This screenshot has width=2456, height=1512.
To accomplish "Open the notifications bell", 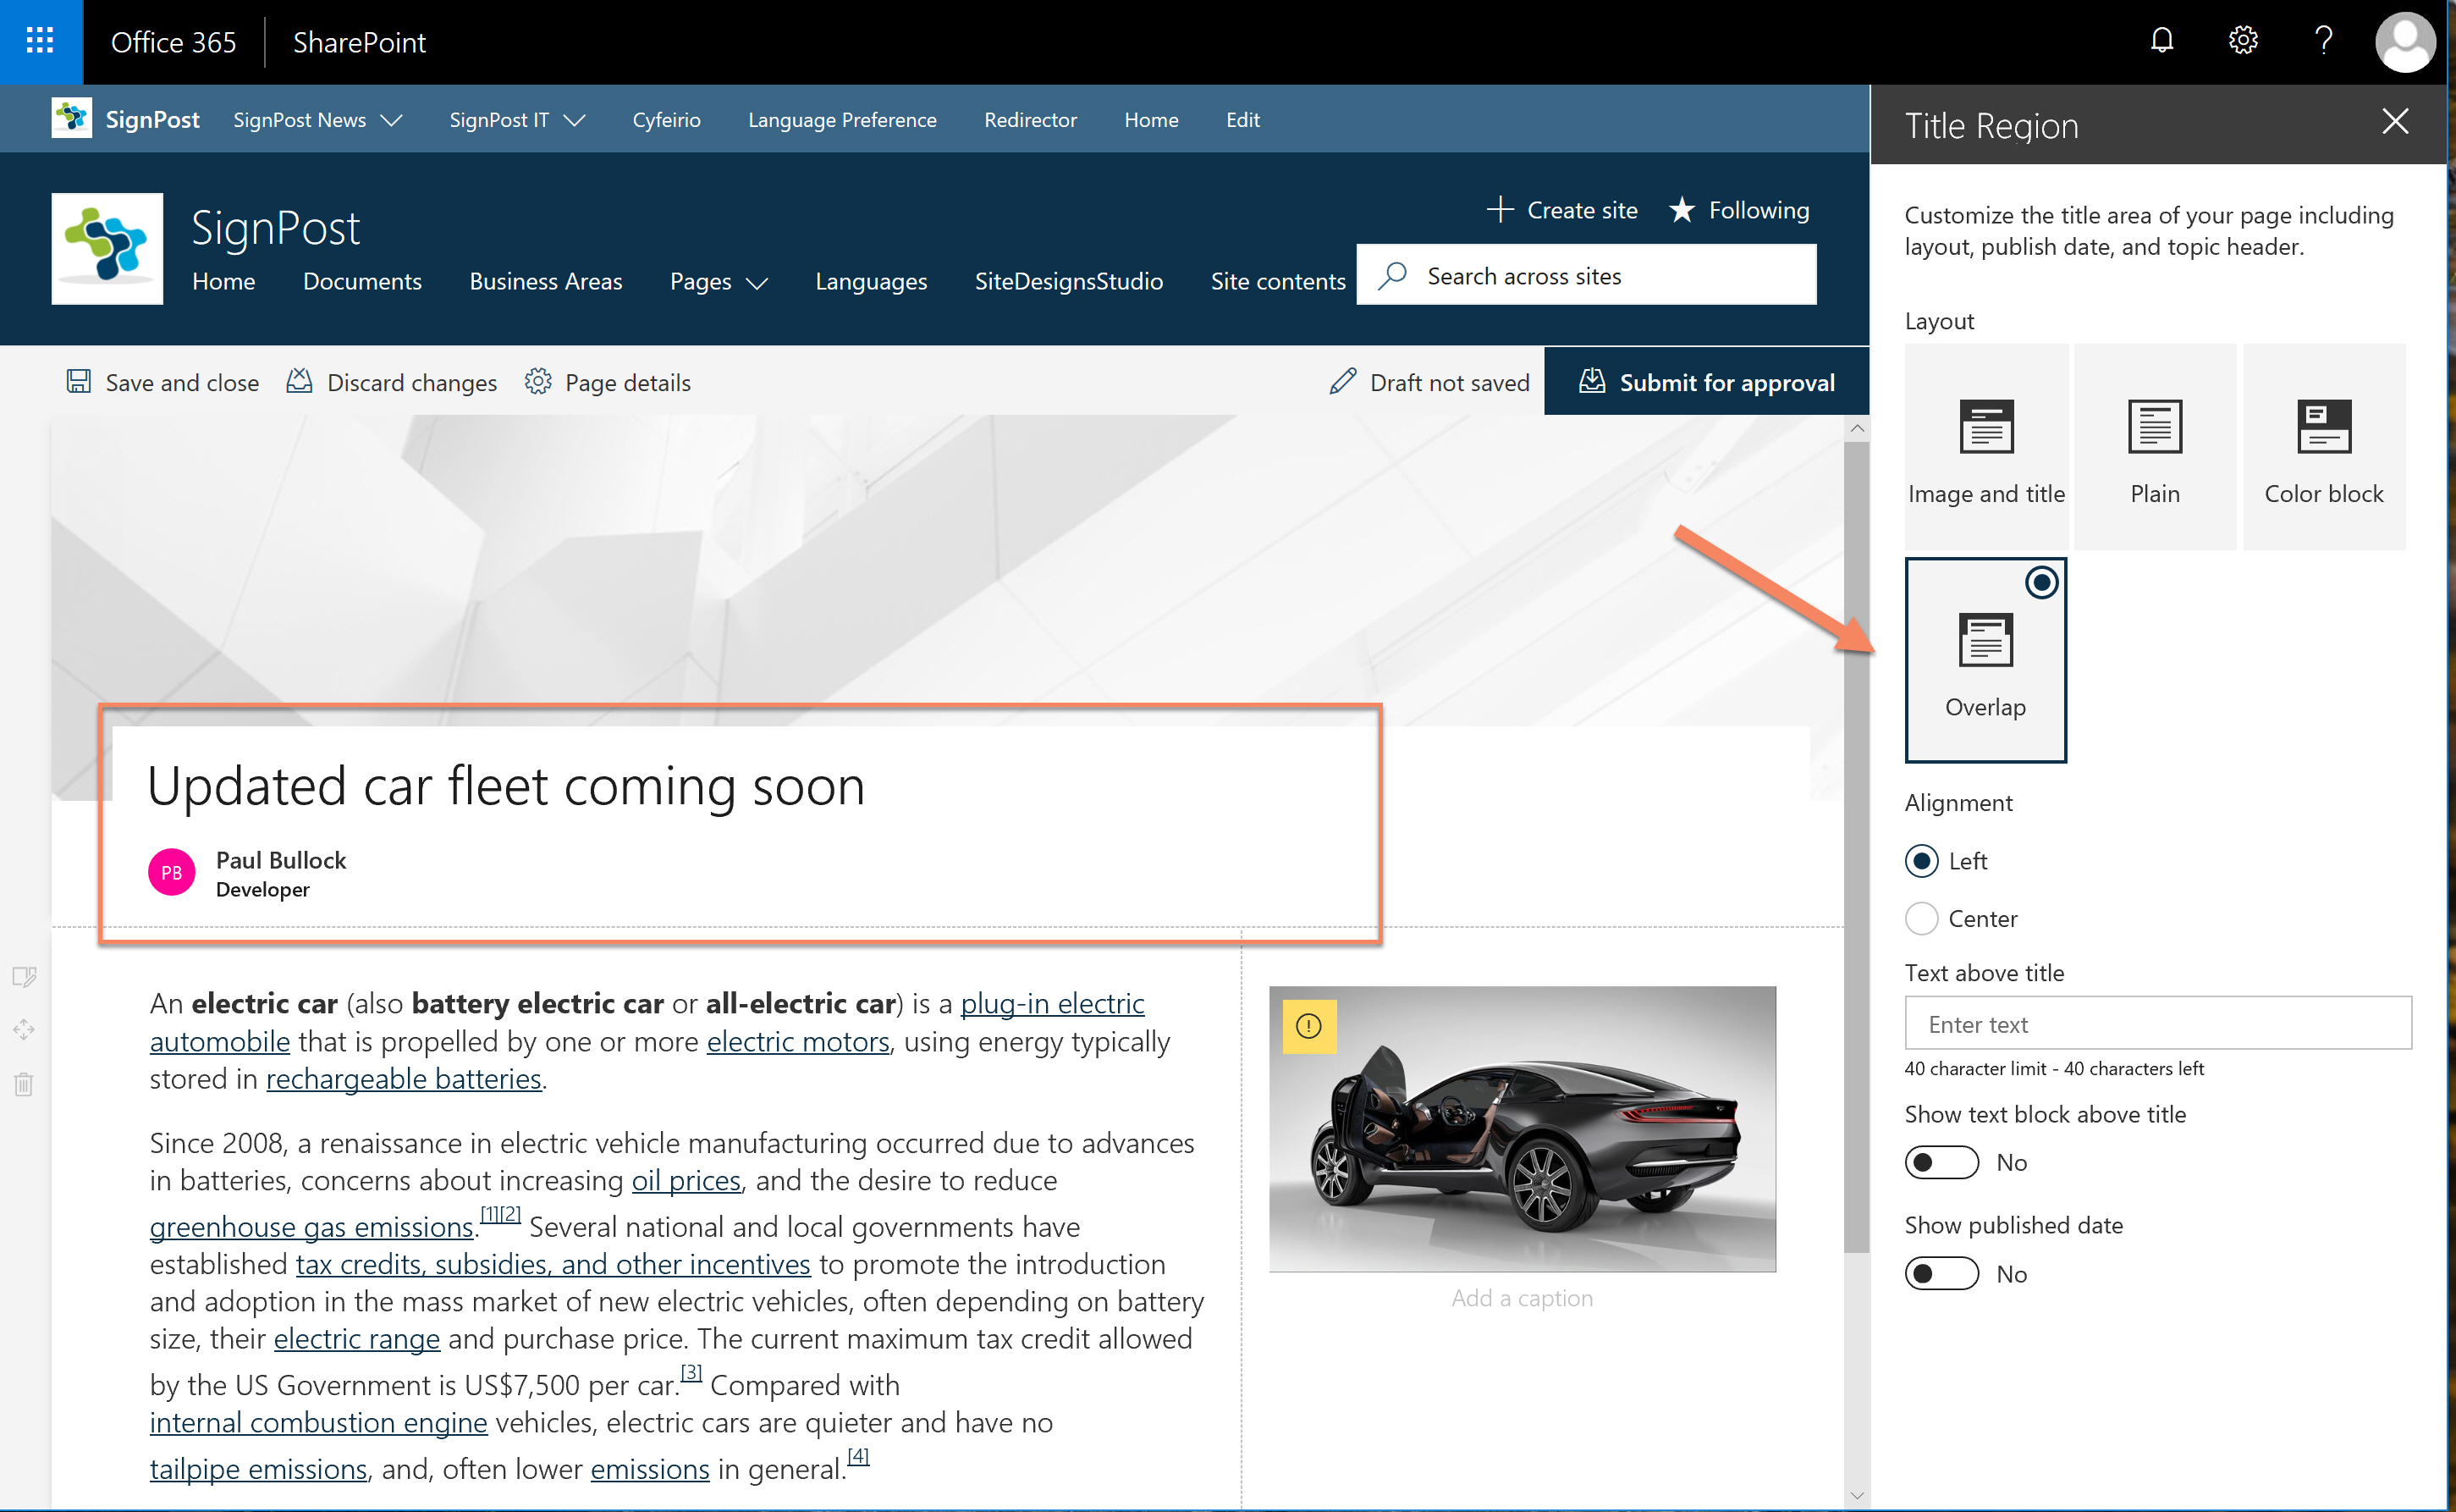I will [2161, 41].
